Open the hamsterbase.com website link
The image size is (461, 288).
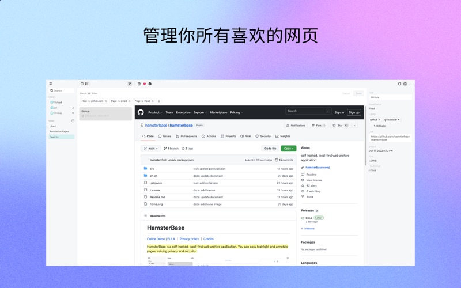(x=318, y=167)
